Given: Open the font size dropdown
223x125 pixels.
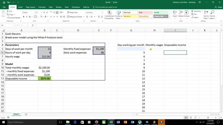Looking at the screenshot, I should click(x=41, y=12).
